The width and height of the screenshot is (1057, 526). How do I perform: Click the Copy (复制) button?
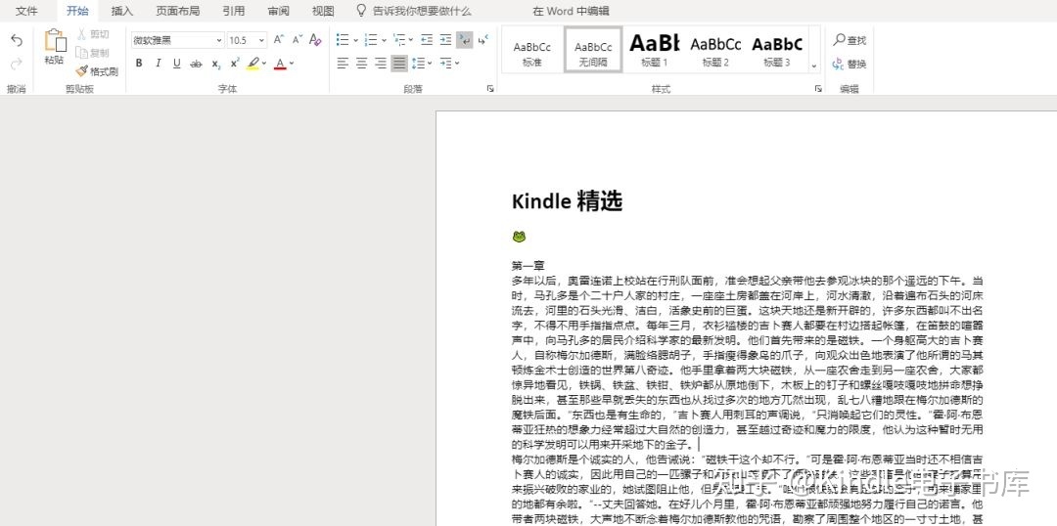tap(93, 53)
